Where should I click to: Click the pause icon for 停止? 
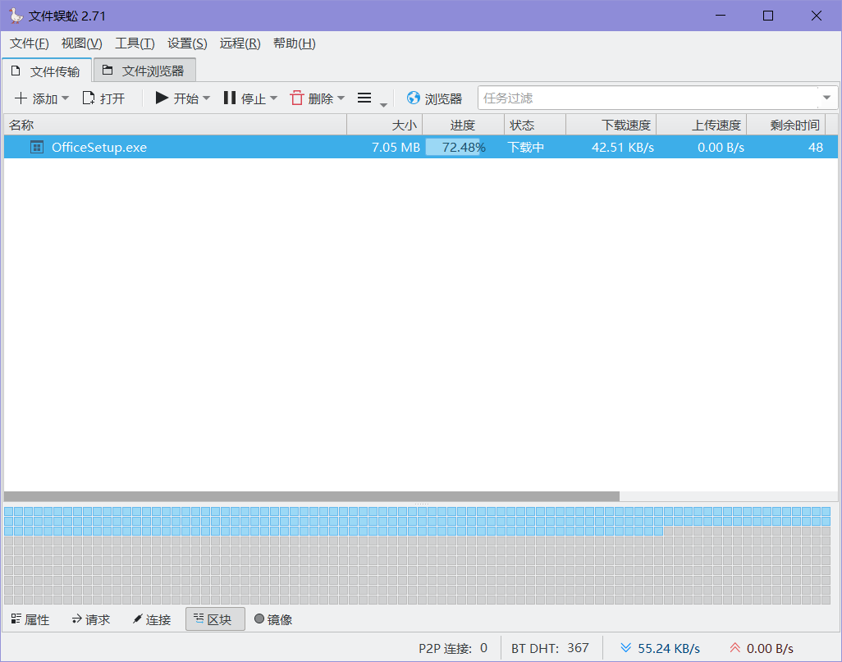[x=230, y=98]
